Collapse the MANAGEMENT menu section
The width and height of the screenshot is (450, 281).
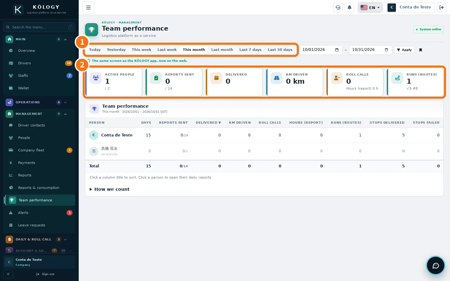tap(40, 114)
